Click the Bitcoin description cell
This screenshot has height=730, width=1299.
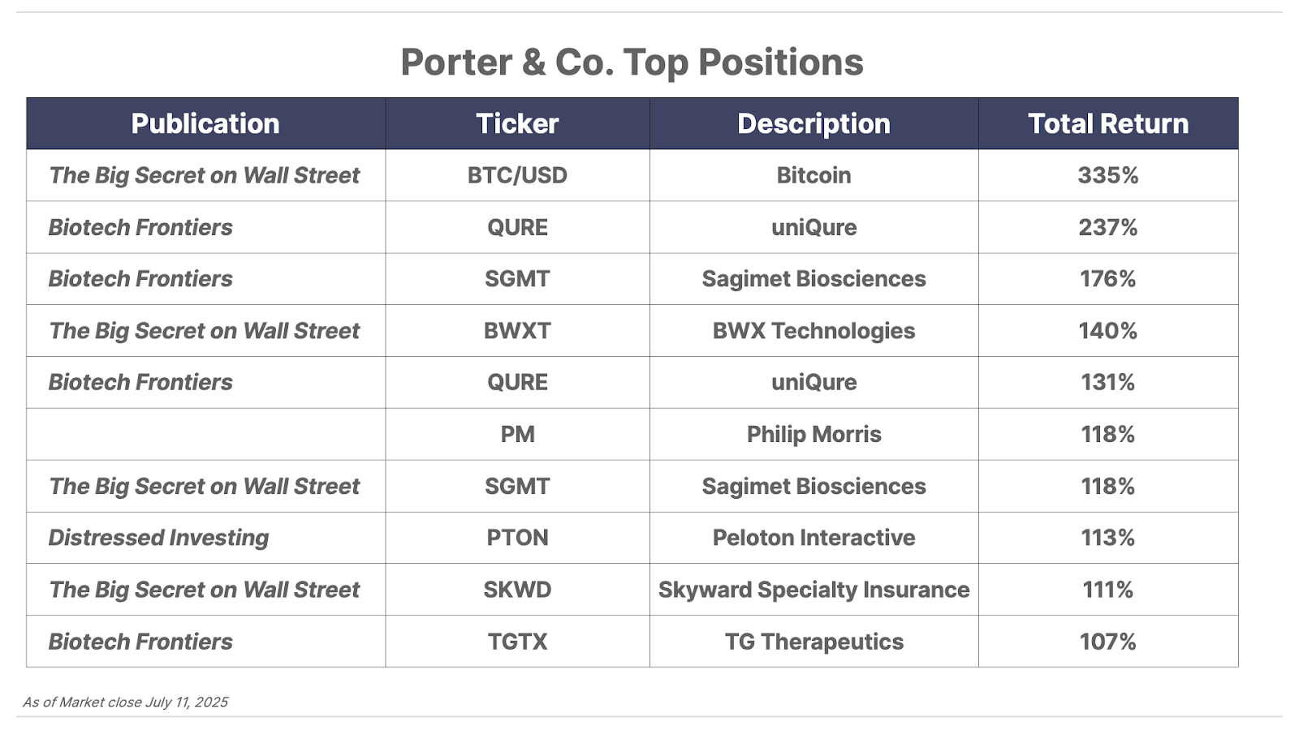pyautogui.click(x=813, y=175)
